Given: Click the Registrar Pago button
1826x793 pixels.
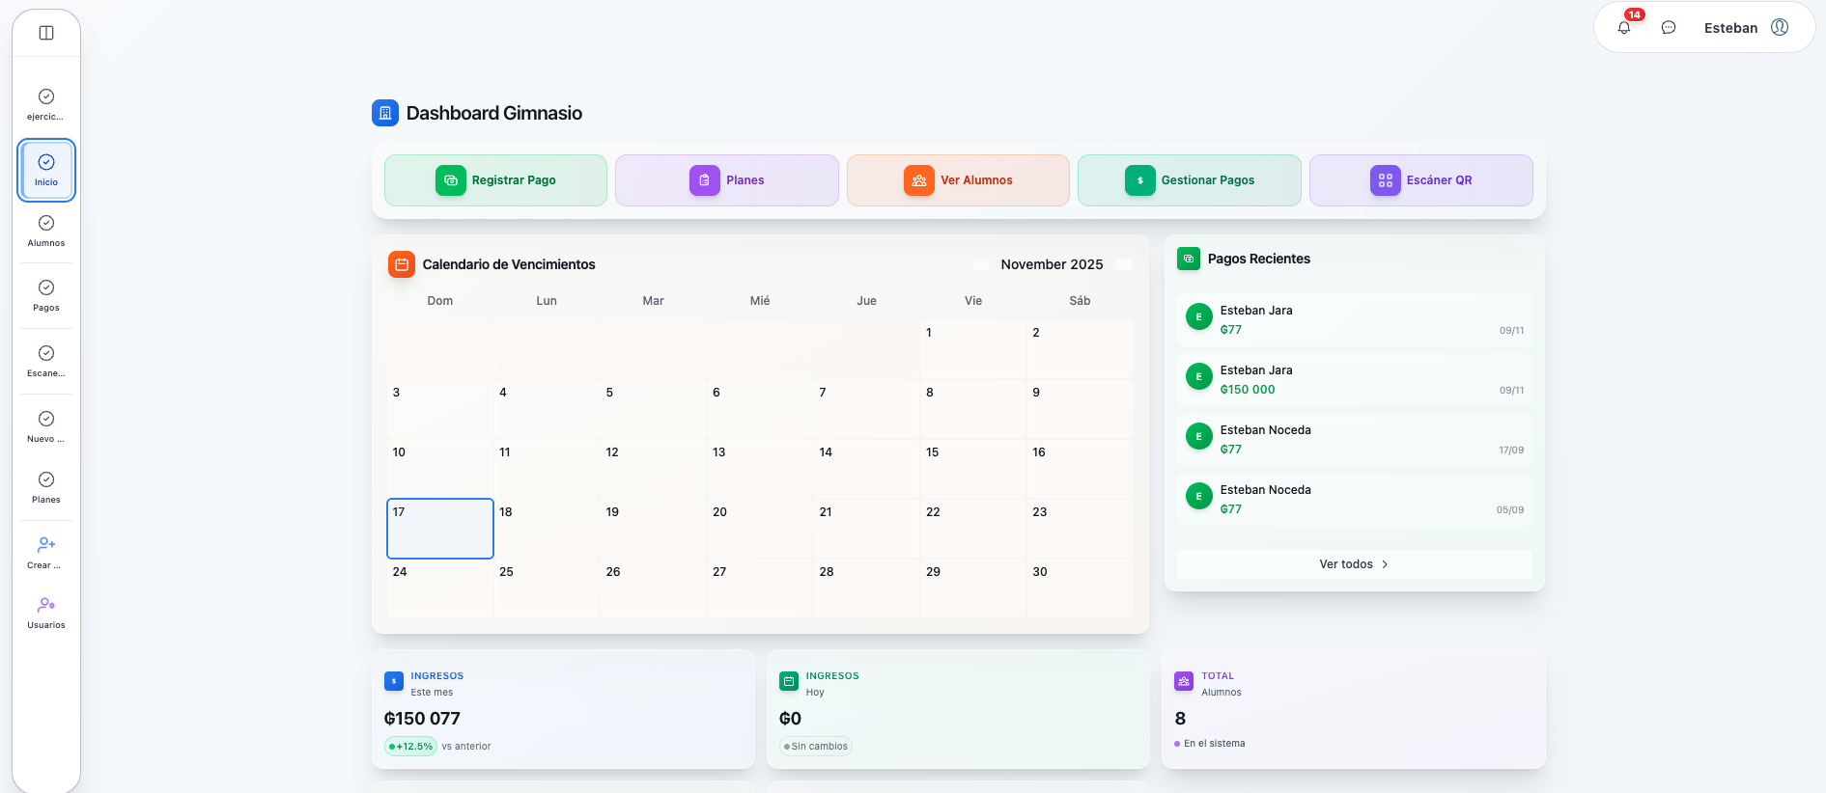Looking at the screenshot, I should tap(495, 180).
